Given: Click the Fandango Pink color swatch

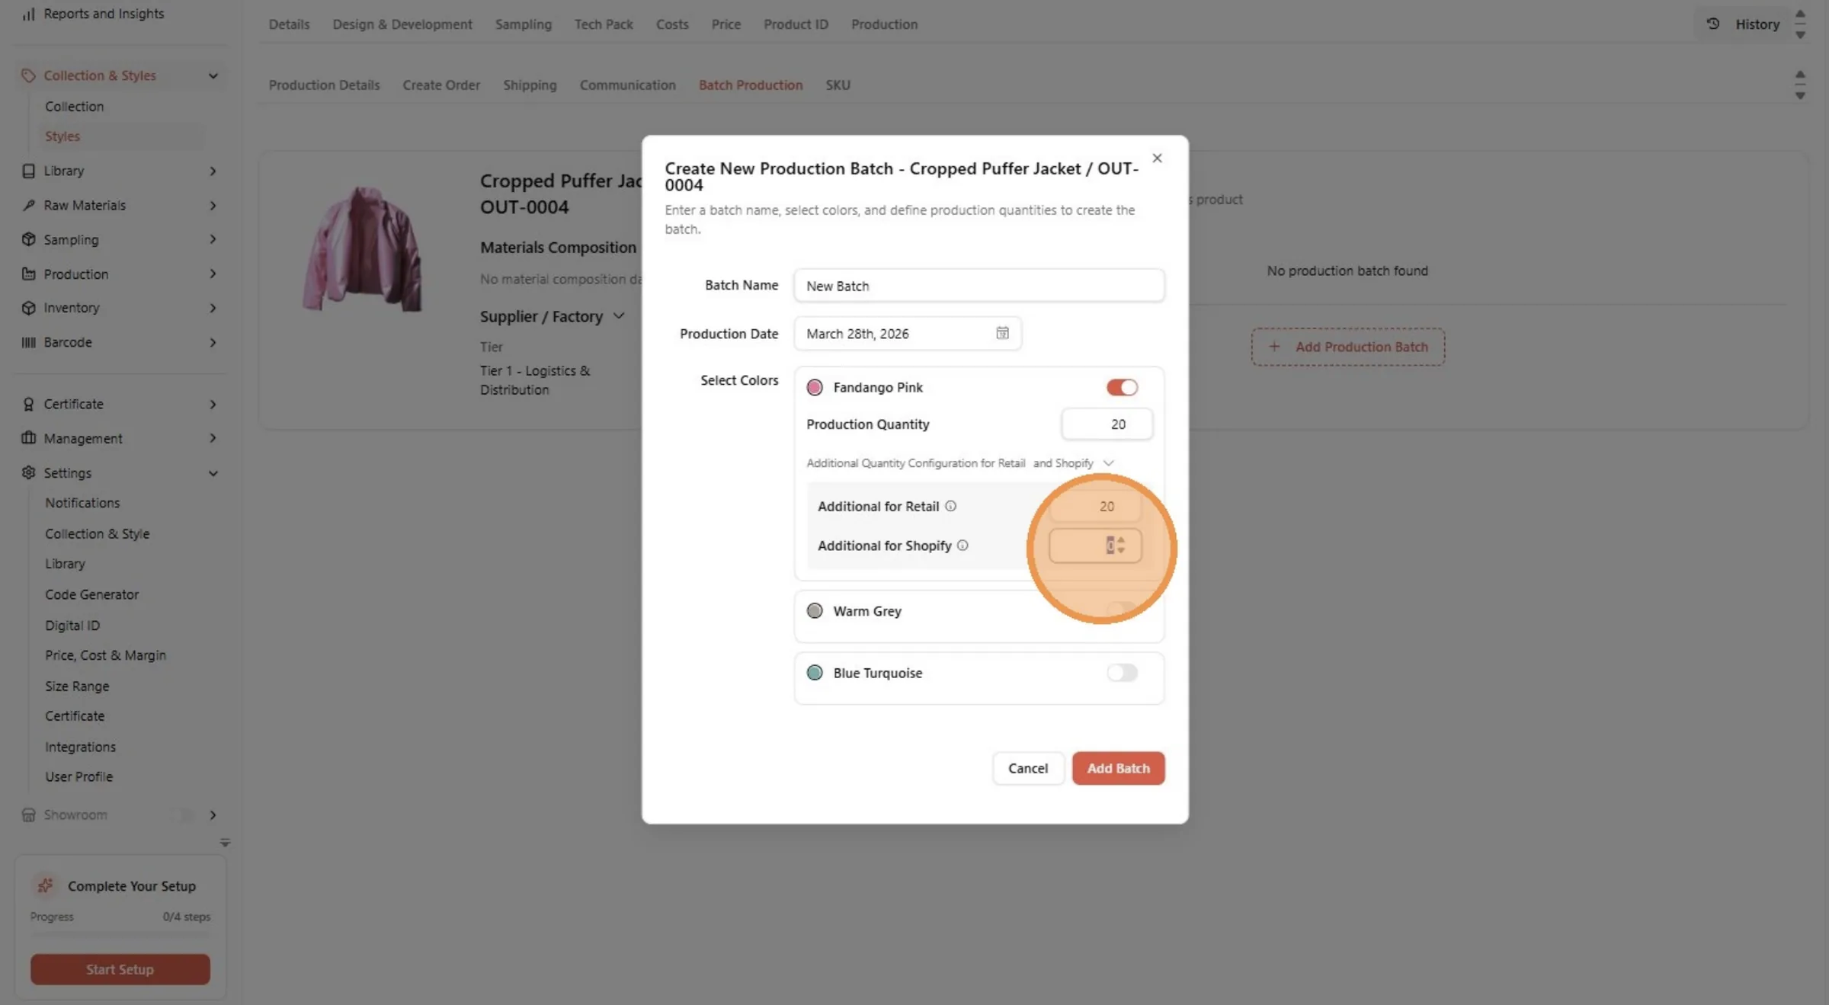Looking at the screenshot, I should click(815, 387).
